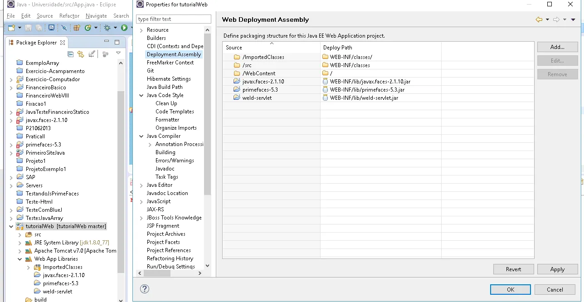The height and width of the screenshot is (302, 584).
Task: Type in the filter text field
Action: 173,19
